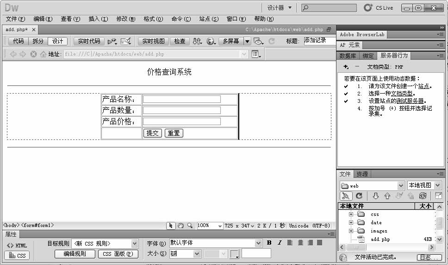The image size is (448, 265).
Task: Open the Insert menu
Action: click(x=98, y=19)
